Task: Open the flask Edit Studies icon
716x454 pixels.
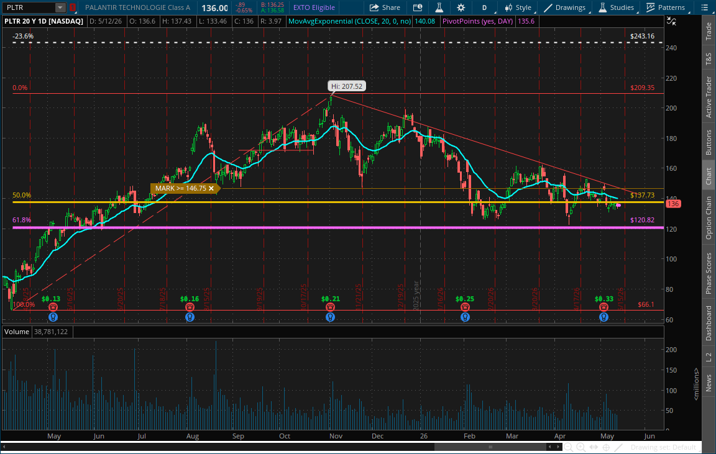Action: [439, 7]
